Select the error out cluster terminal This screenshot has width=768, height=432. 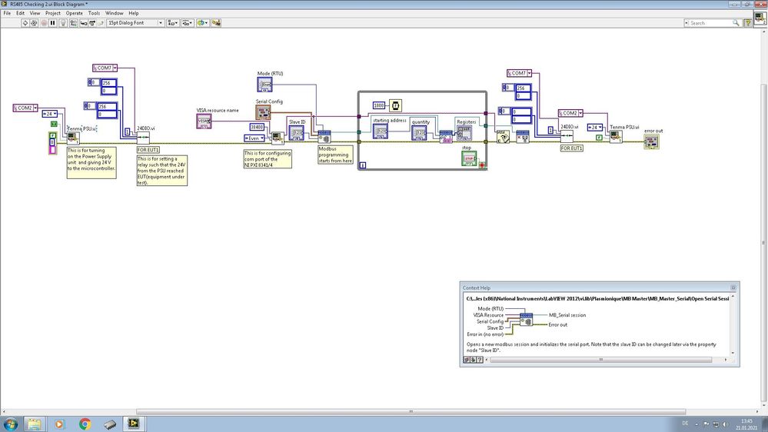point(651,142)
